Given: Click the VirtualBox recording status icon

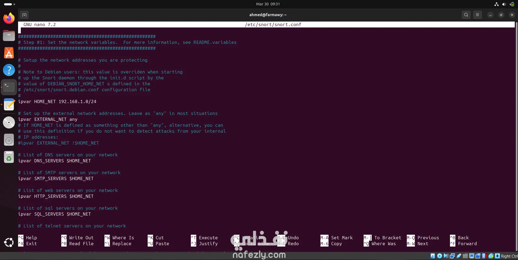Looking at the screenshot, I should [478, 256].
